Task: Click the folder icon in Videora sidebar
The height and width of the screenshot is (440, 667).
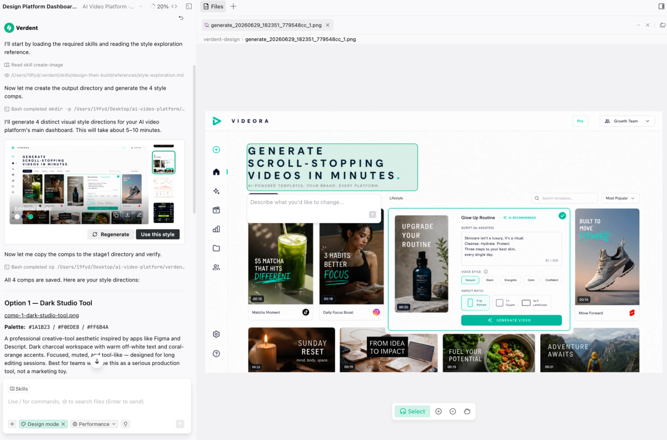Action: pyautogui.click(x=216, y=248)
